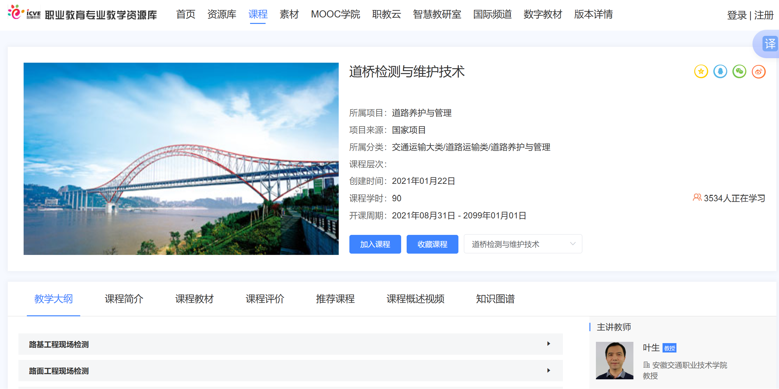Screen dimensions: 779x389
Task: Switch to the 课程简介 tab
Action: [x=124, y=299]
